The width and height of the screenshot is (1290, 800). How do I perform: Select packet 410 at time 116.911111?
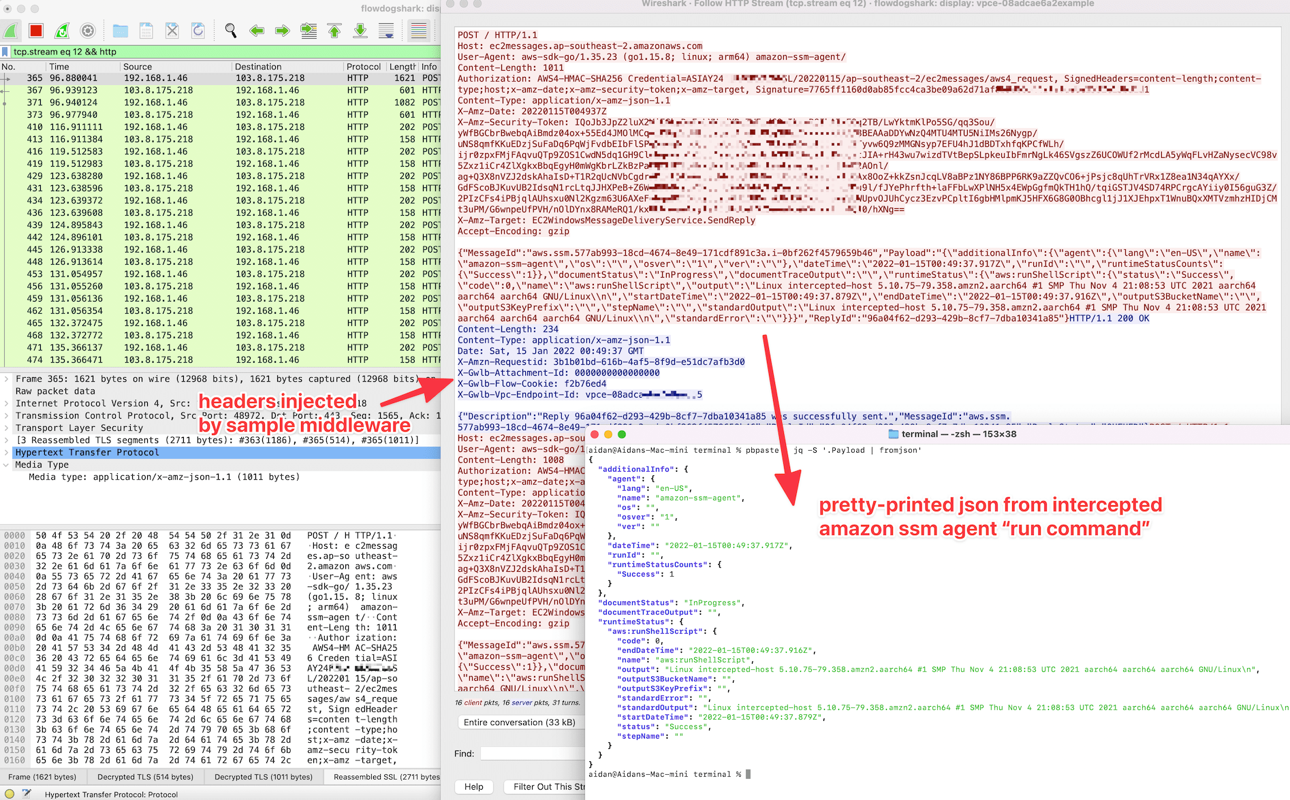pyautogui.click(x=220, y=127)
